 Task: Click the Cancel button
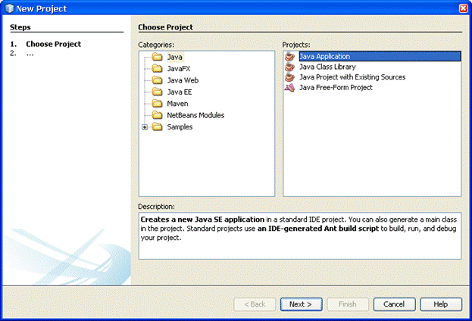click(394, 304)
